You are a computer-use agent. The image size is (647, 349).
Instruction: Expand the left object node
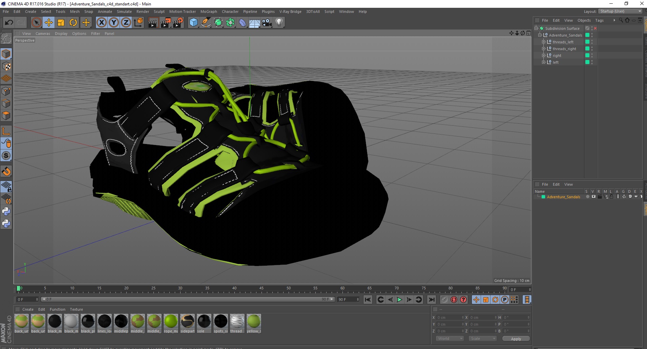click(544, 62)
